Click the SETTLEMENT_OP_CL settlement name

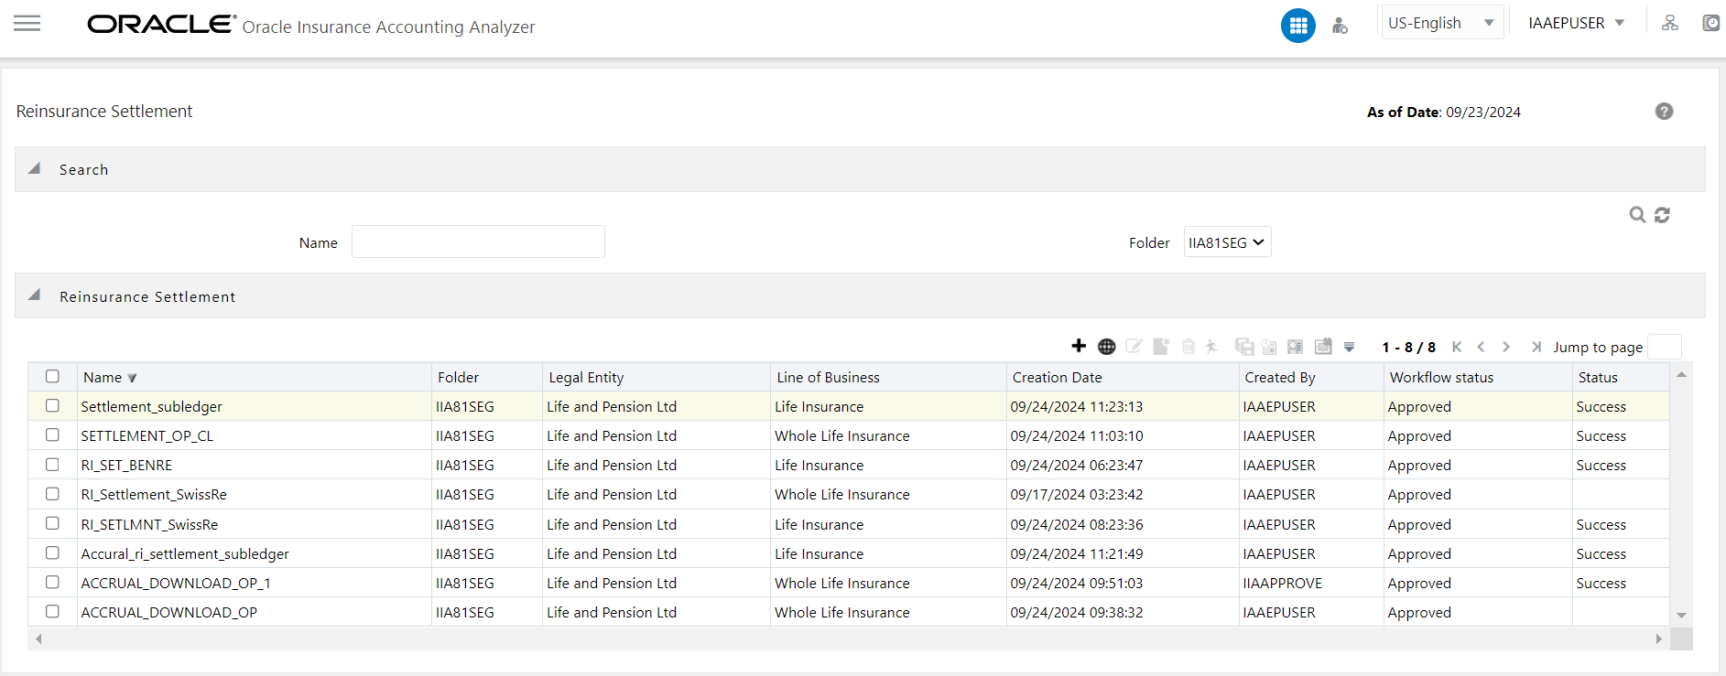pyautogui.click(x=147, y=435)
